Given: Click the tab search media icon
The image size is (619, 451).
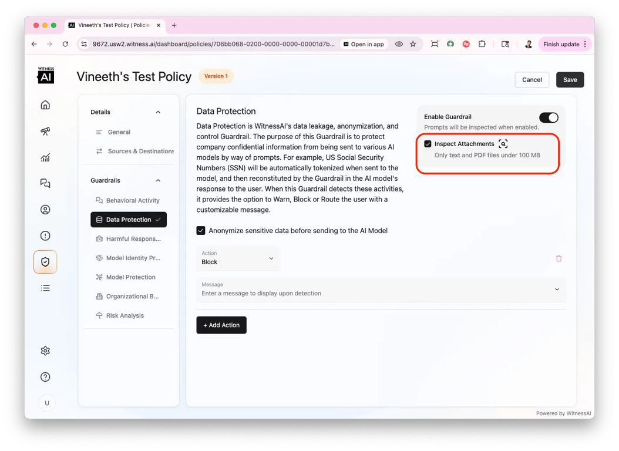Looking at the screenshot, I should coord(505,44).
